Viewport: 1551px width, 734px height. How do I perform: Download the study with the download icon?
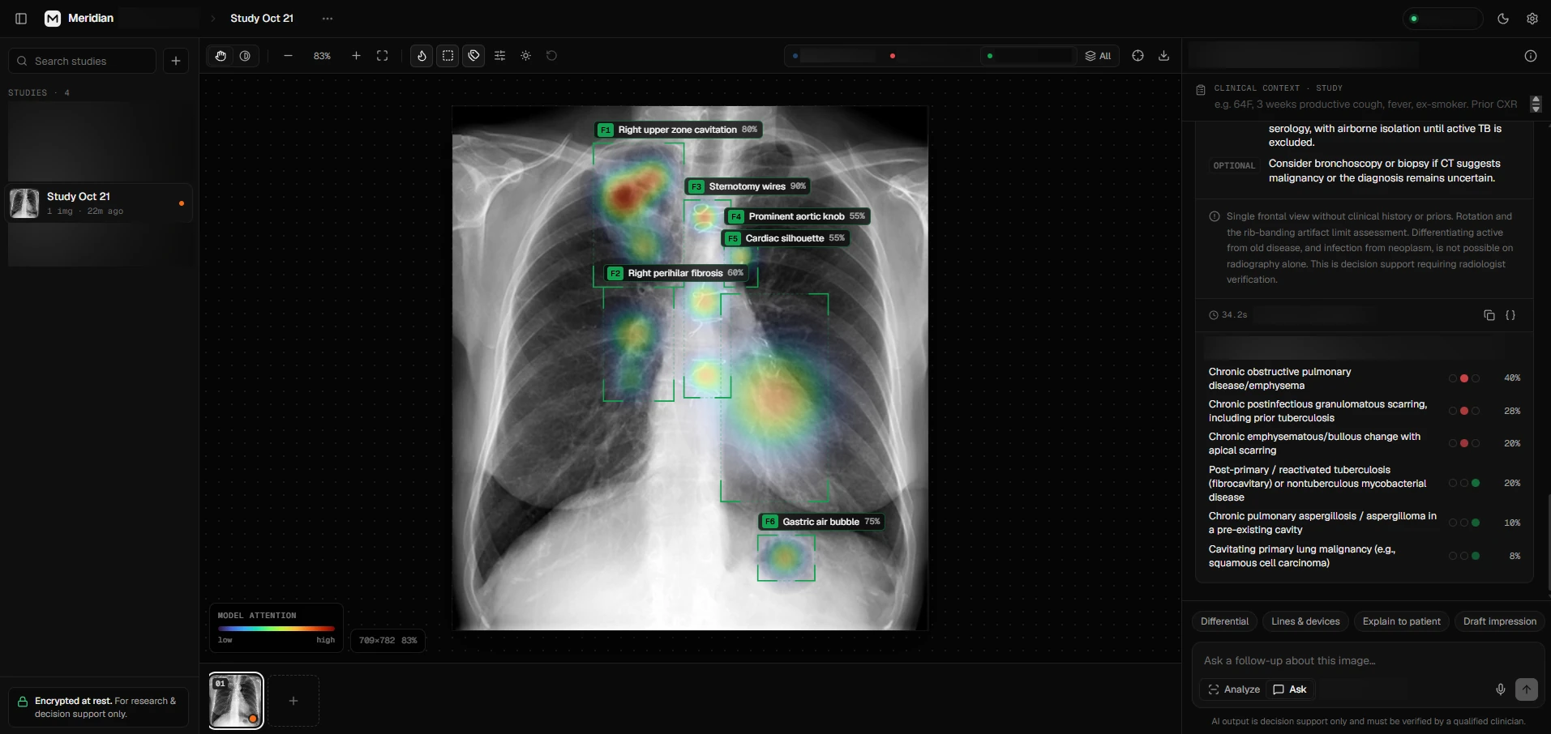point(1163,56)
